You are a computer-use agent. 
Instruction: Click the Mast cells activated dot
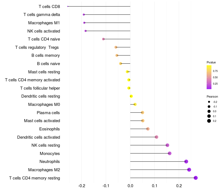(143, 121)
